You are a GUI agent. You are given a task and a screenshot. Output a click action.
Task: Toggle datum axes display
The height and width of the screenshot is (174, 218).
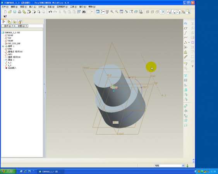(x=174, y=12)
